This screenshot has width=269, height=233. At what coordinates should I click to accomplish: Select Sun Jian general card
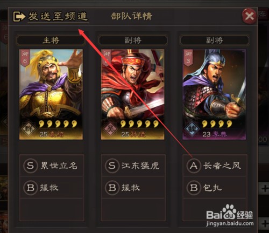click(132, 94)
